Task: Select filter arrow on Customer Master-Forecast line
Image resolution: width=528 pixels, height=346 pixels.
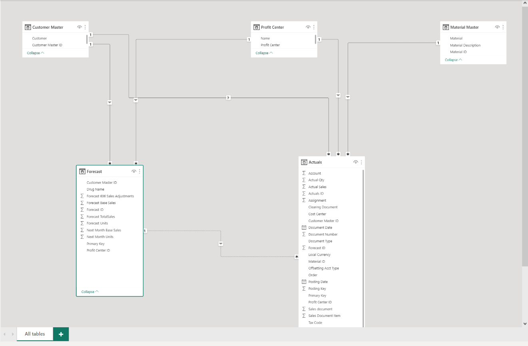Action: click(x=110, y=102)
